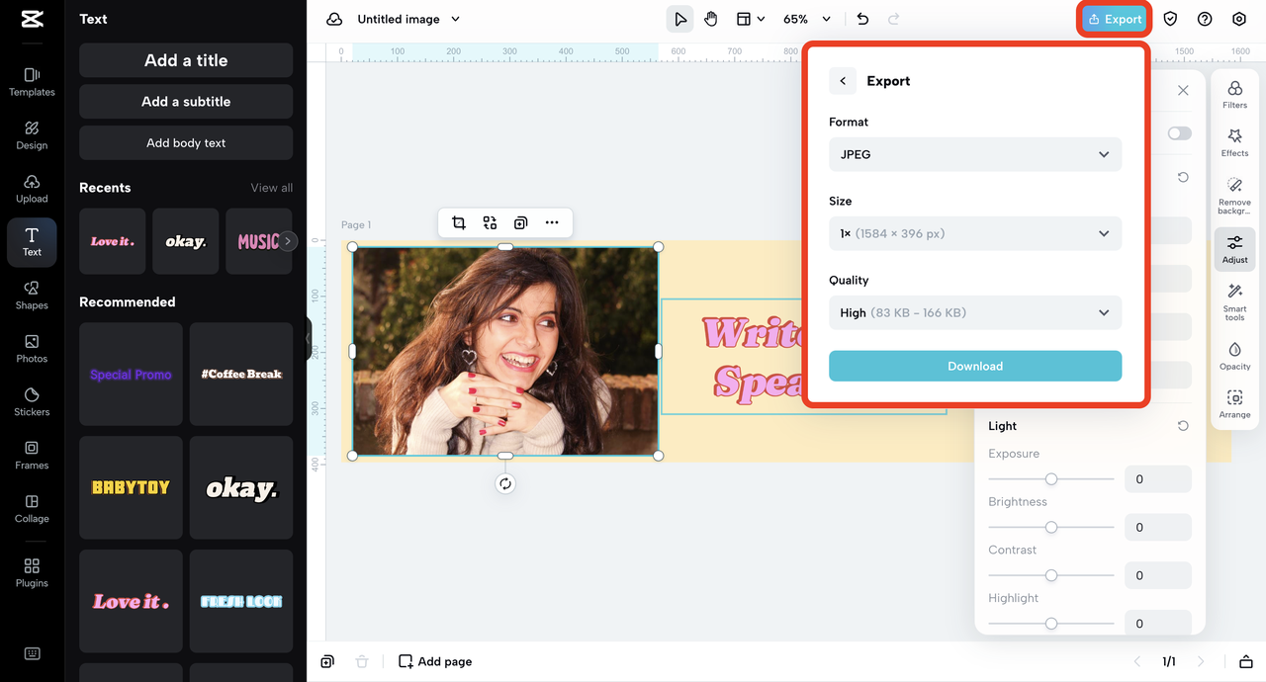Open the shield protection icon
This screenshot has width=1266, height=682.
[1170, 19]
